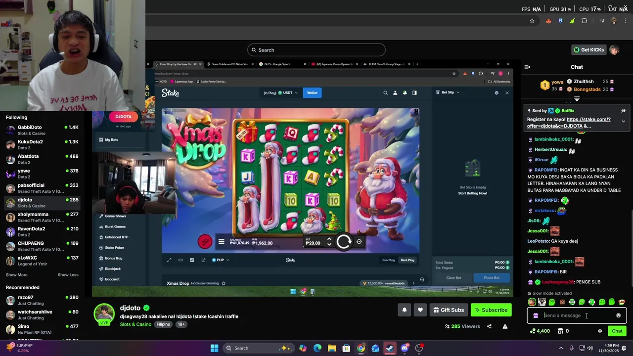Expand the pinned message chevron

pos(623,121)
